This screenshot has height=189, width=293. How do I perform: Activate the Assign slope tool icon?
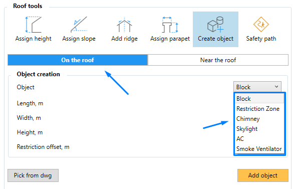click(x=79, y=25)
